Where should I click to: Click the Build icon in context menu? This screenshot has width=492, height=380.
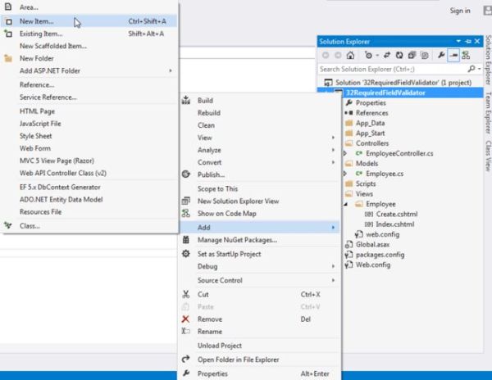tap(186, 100)
